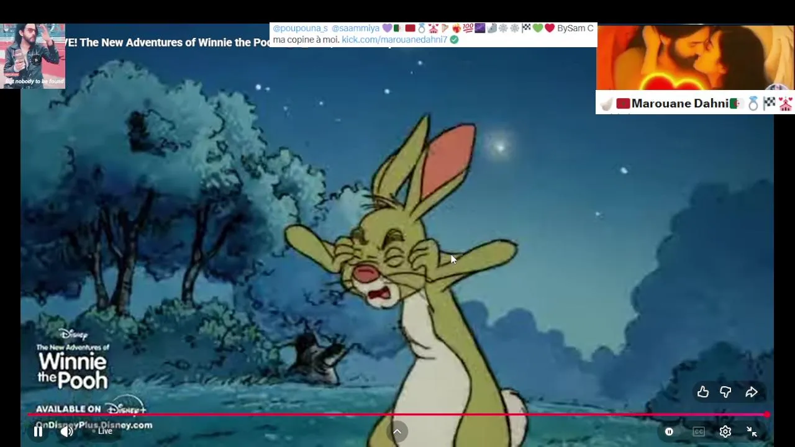Exit full screen mode
The height and width of the screenshot is (447, 795).
(752, 431)
